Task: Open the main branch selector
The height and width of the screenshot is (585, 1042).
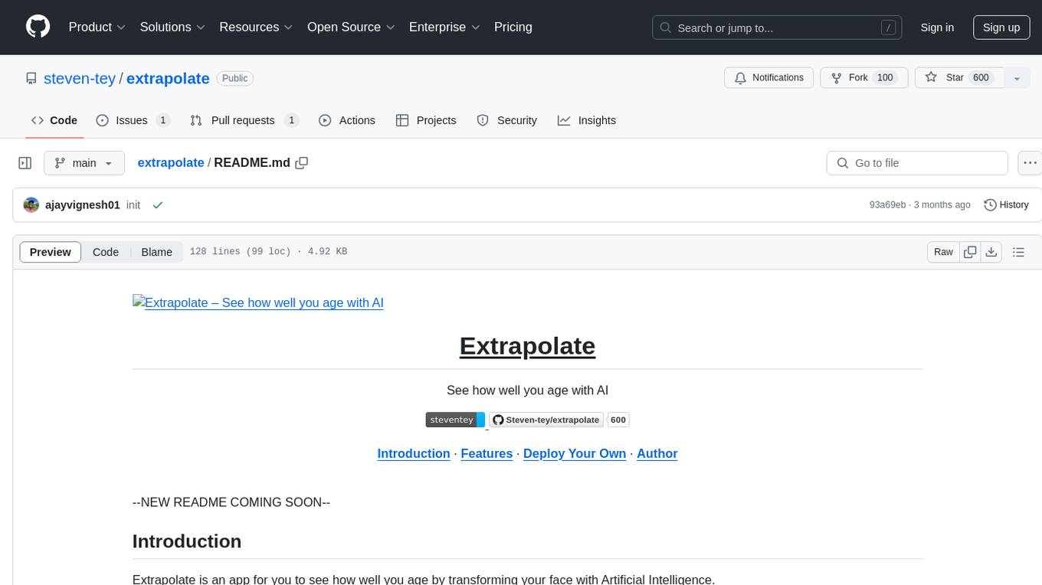Action: click(84, 163)
